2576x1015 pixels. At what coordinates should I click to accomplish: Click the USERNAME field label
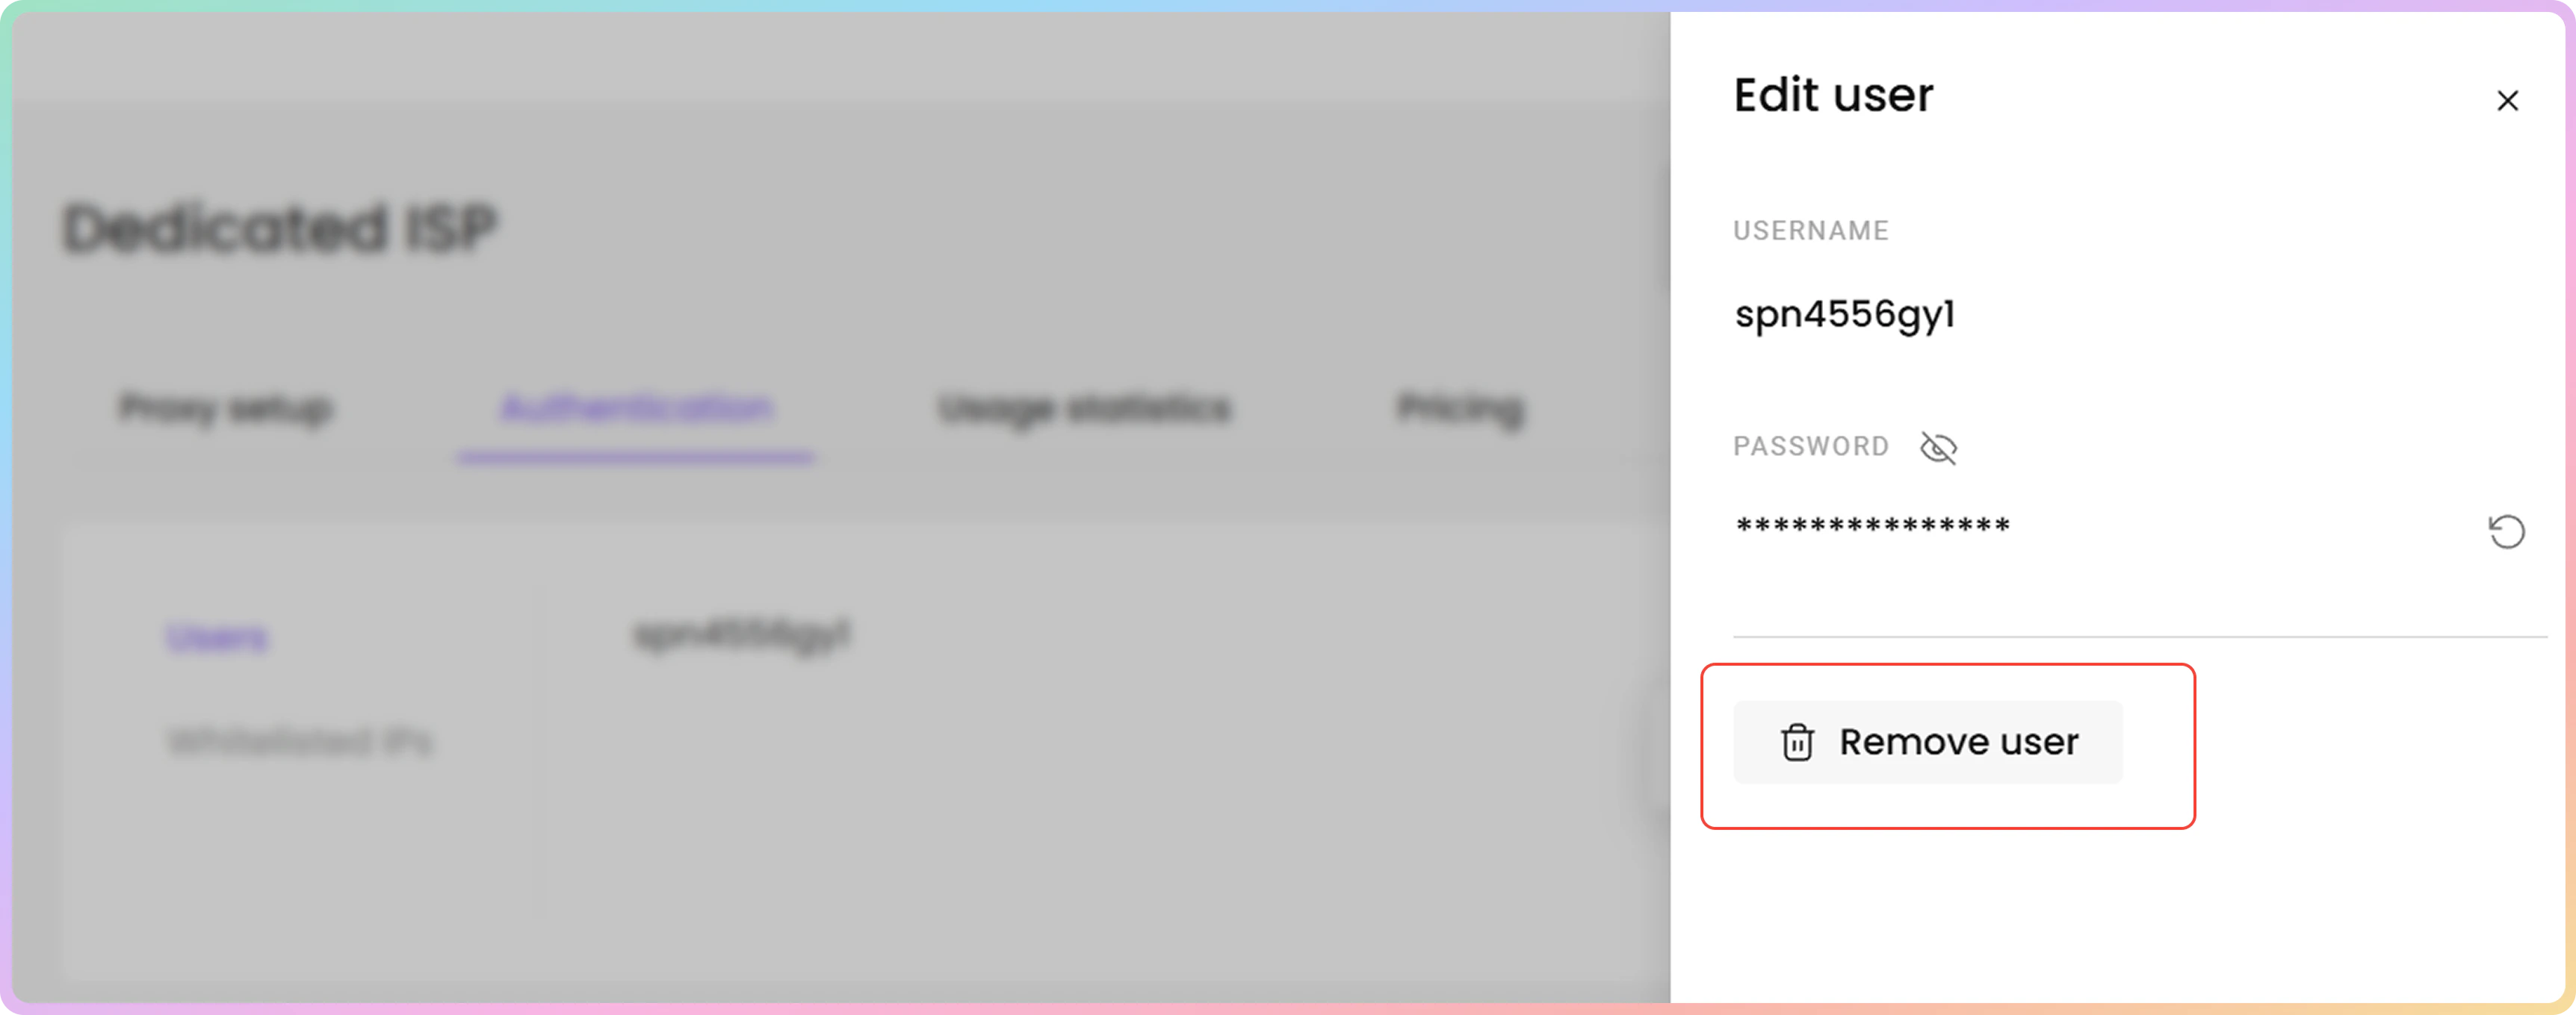click(x=1811, y=231)
